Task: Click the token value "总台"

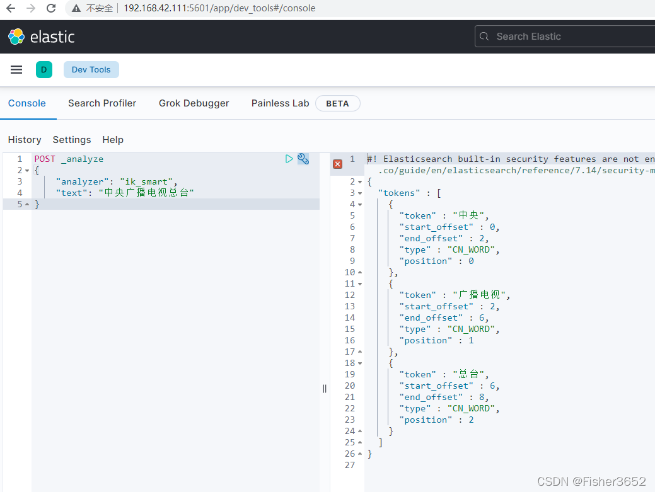Action: (468, 374)
